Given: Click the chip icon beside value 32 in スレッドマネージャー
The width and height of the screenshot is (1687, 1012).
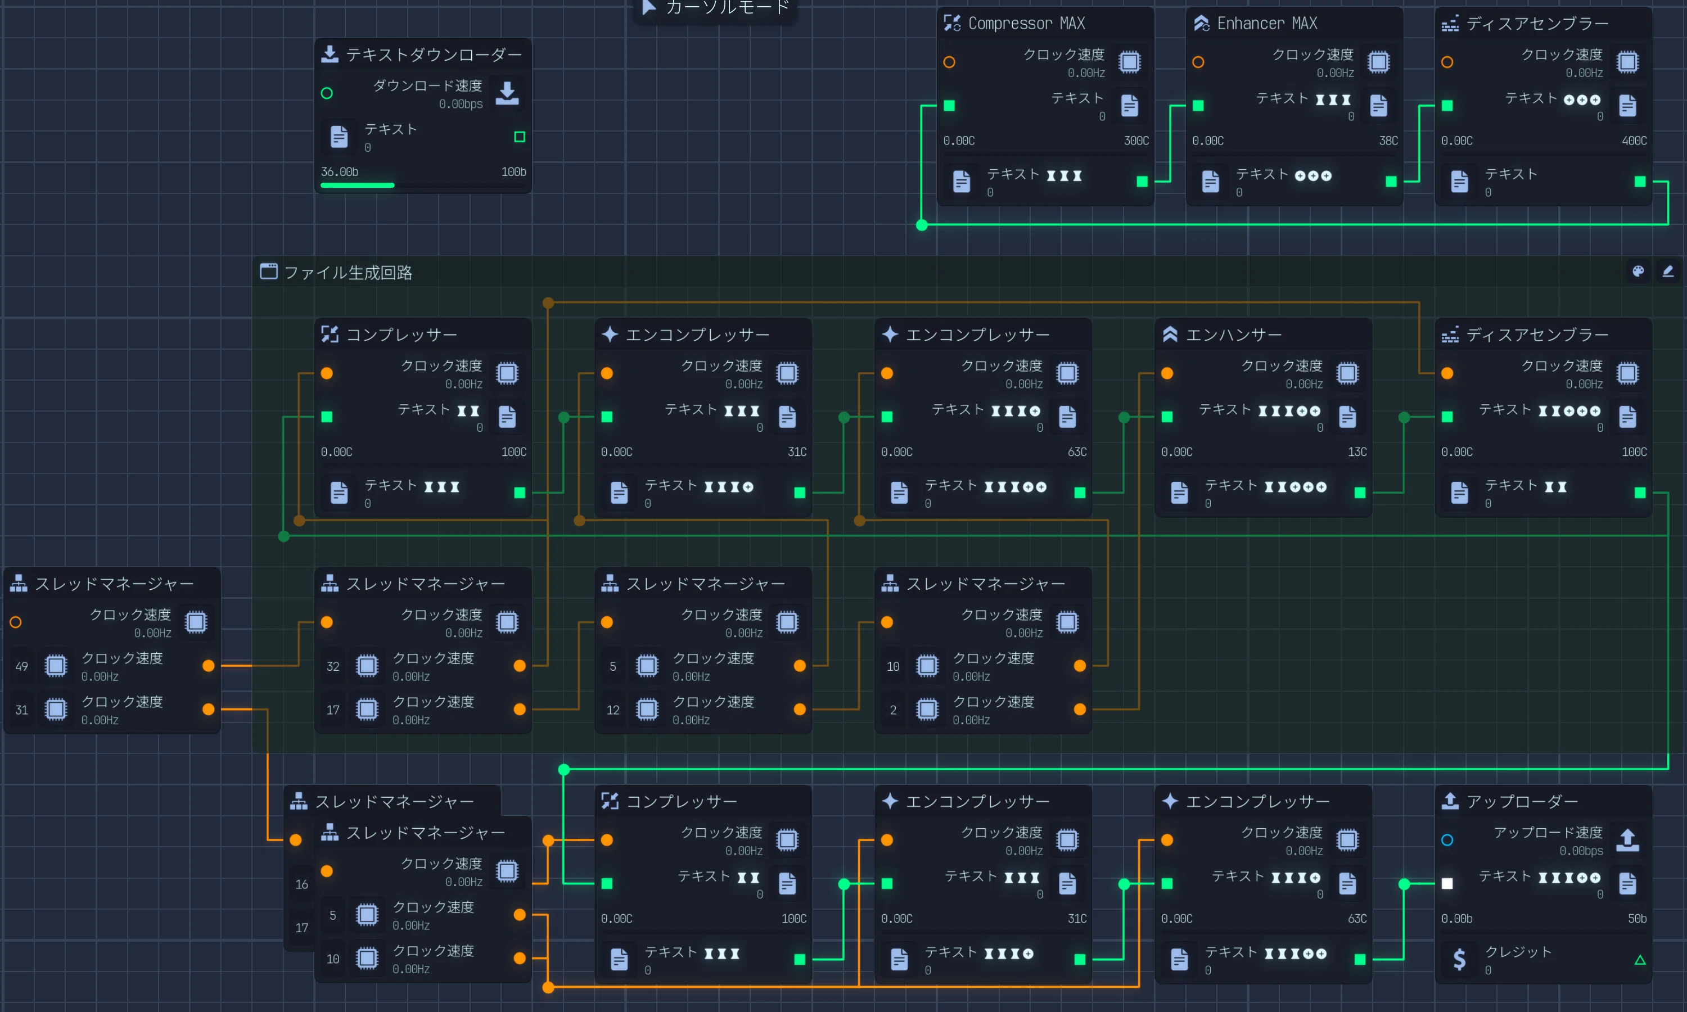Looking at the screenshot, I should [367, 666].
